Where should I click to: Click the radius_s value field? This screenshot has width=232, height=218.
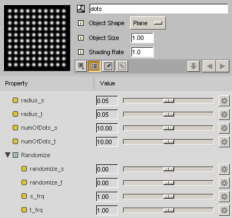point(107,101)
